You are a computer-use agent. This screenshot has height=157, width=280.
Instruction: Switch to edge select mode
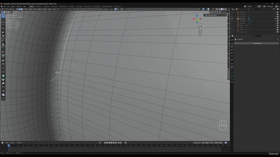click(x=20, y=9)
